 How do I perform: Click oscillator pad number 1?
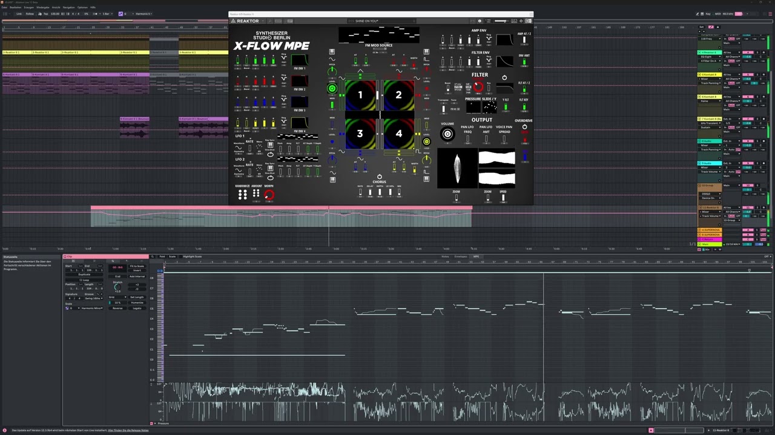(x=360, y=95)
